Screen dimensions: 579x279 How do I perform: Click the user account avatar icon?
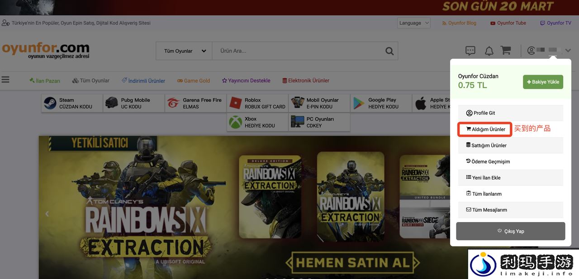(531, 50)
